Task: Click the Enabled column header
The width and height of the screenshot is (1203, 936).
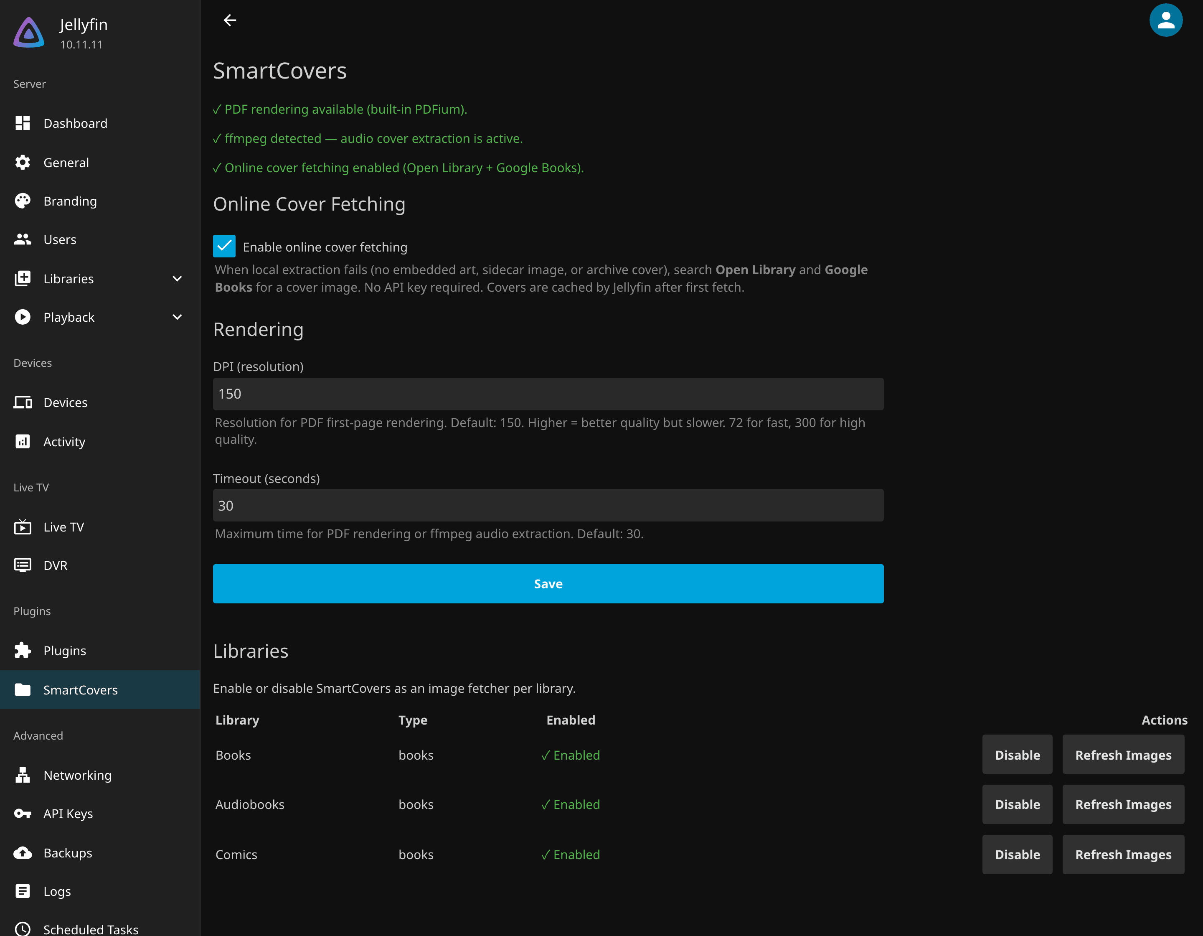Action: click(571, 720)
